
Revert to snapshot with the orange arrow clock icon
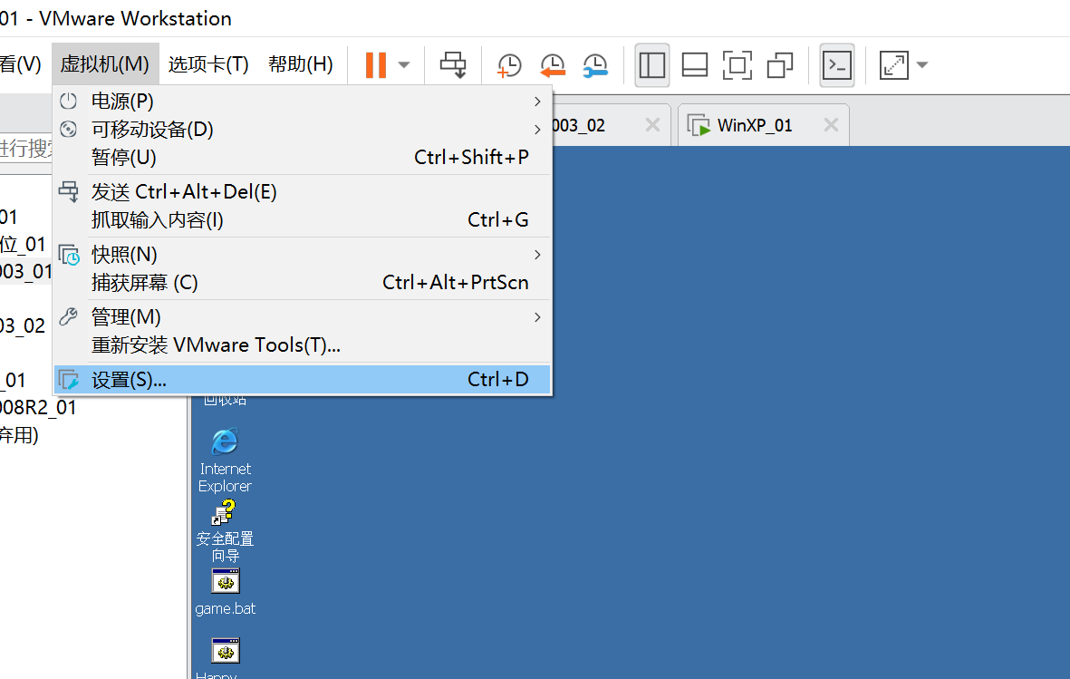point(553,65)
